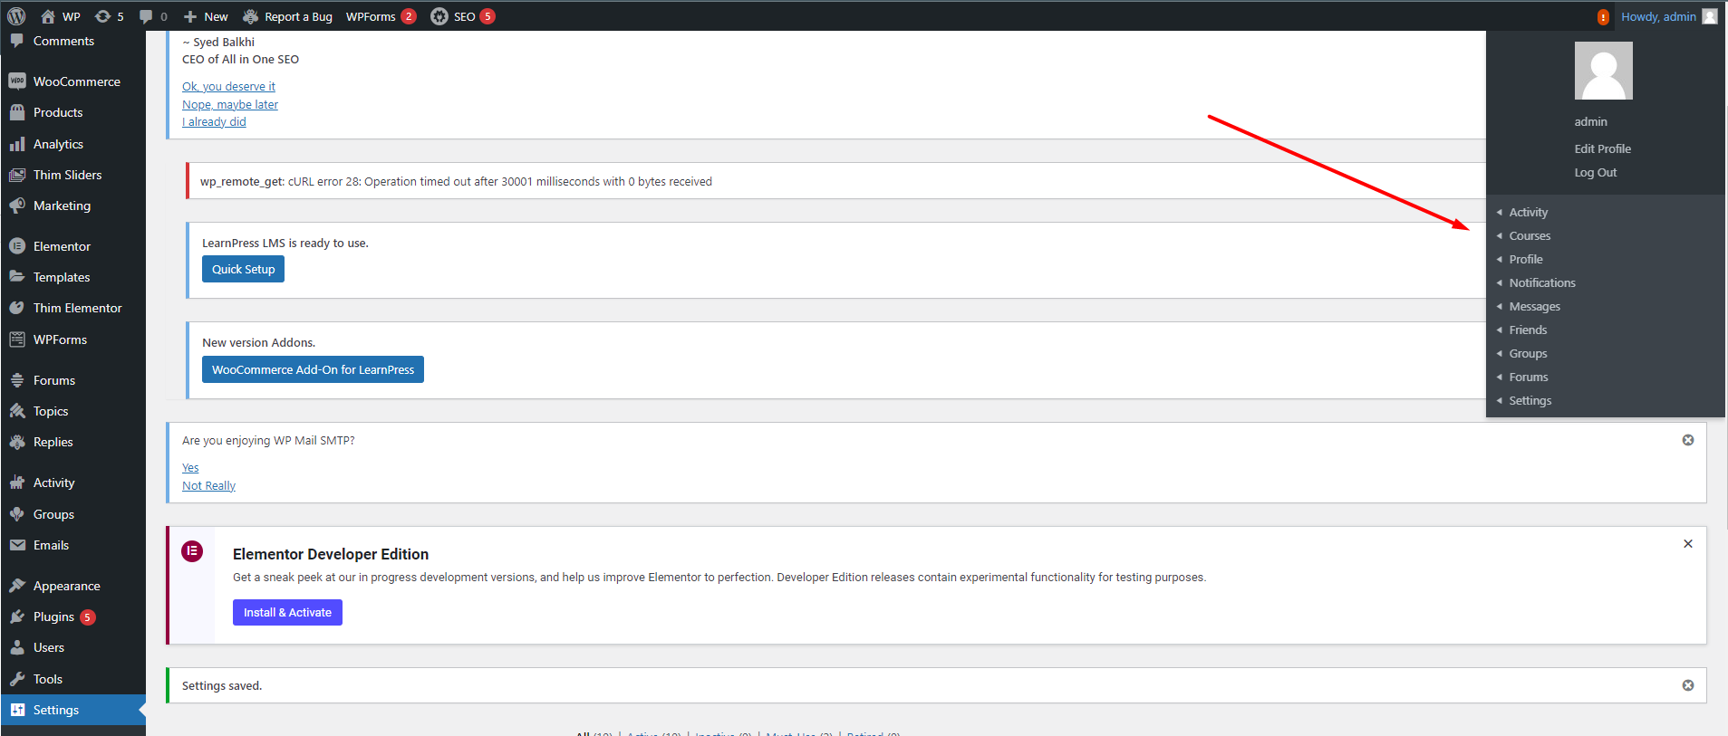Click the WordPress logo icon
1728x736 pixels.
point(16,16)
